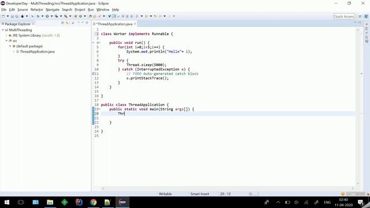Collapse the MultiThreading project node
This screenshot has height=208, width=370.
pyautogui.click(x=3, y=30)
